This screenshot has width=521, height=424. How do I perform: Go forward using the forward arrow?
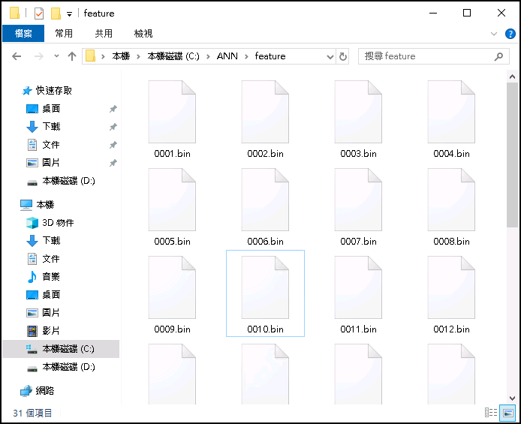[x=39, y=56]
